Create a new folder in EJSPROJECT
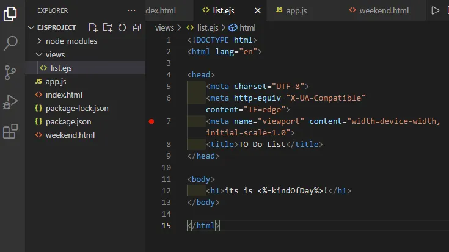449x252 pixels. 108,27
